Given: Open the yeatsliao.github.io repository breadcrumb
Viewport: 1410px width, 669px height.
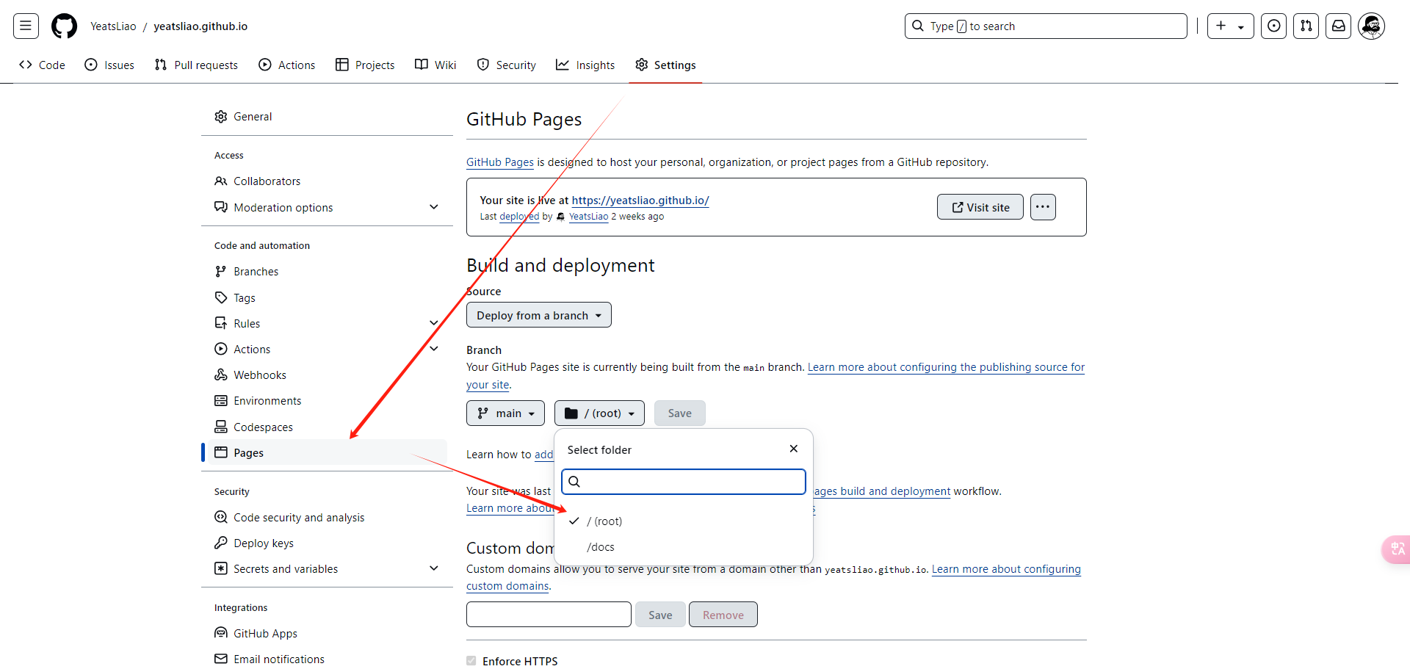Looking at the screenshot, I should tap(200, 26).
